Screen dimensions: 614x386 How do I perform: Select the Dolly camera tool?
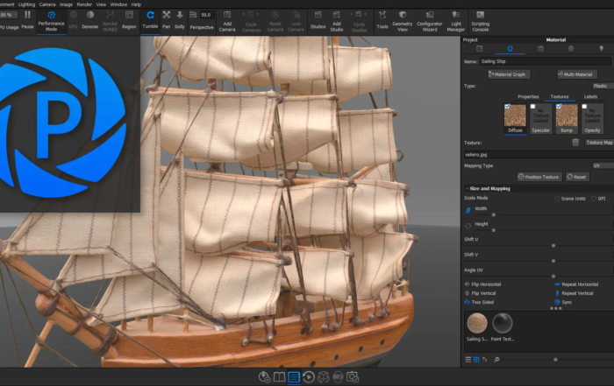coord(179,20)
